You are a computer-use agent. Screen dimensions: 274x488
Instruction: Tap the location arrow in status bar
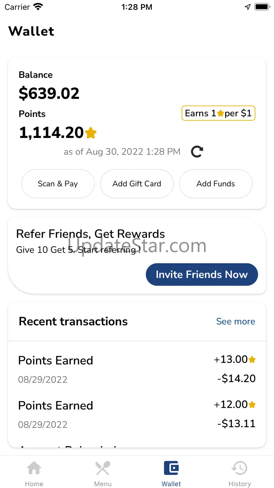pos(248,7)
